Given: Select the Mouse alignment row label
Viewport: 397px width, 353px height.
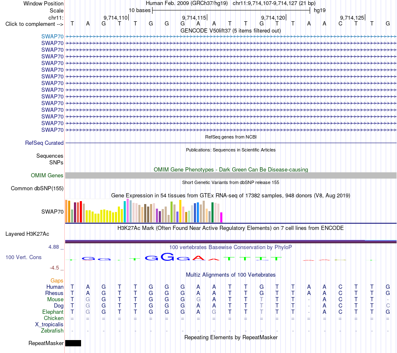Looking at the screenshot, I should tap(55, 300).
